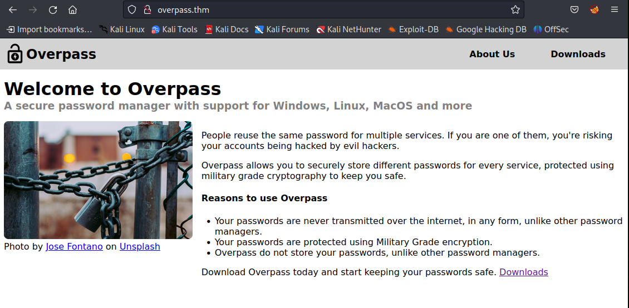Reload the current page
The width and height of the screenshot is (629, 308).
tap(53, 9)
